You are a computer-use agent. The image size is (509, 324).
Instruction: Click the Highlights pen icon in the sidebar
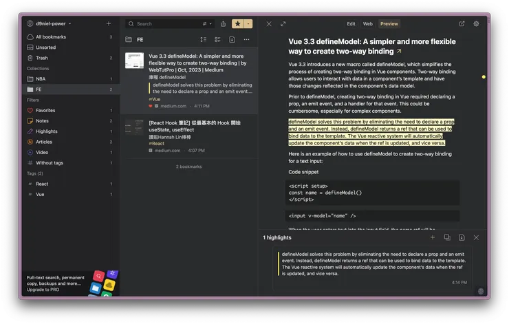click(x=30, y=131)
